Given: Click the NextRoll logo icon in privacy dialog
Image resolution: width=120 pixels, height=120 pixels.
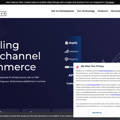Looking at the screenshot, I should click(77, 67).
